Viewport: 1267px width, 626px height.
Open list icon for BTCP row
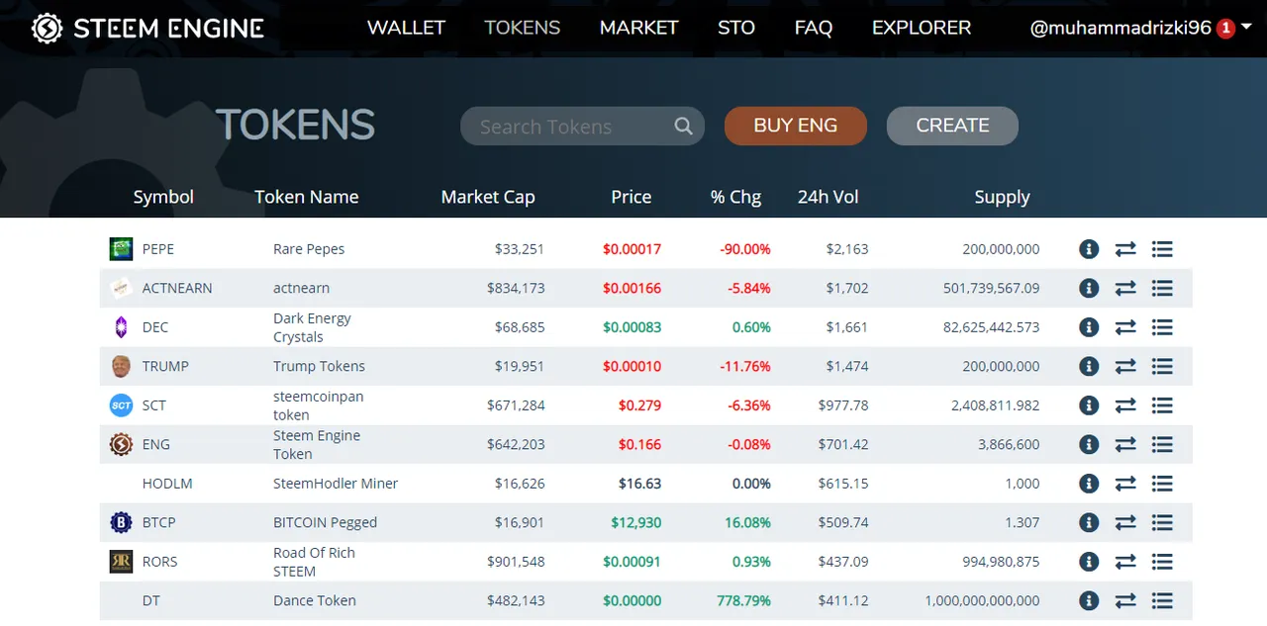pyautogui.click(x=1162, y=522)
